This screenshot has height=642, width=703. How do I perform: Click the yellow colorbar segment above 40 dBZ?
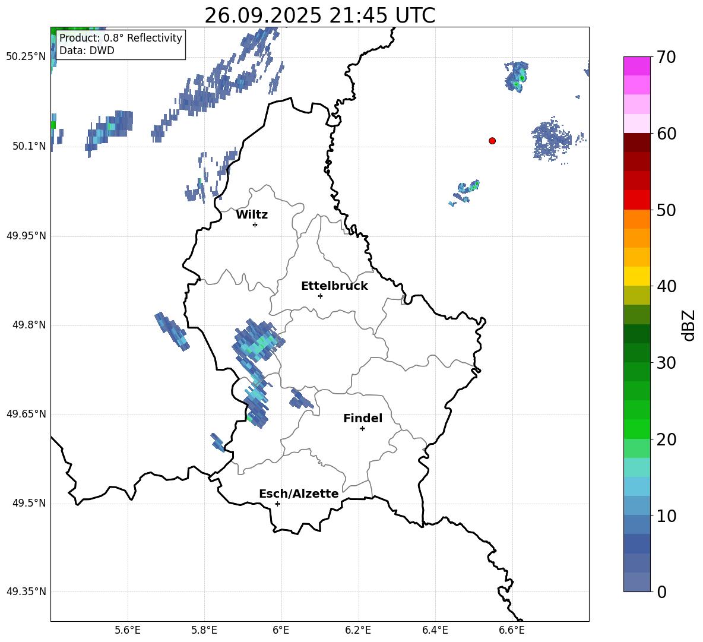(x=636, y=276)
